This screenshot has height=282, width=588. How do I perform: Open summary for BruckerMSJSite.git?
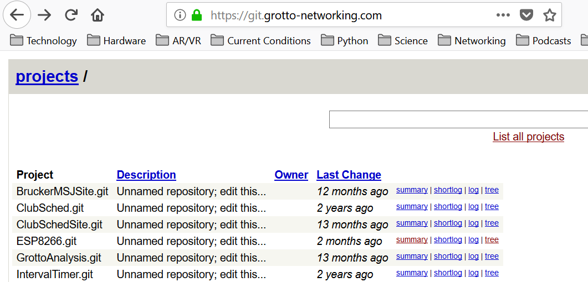pyautogui.click(x=412, y=190)
